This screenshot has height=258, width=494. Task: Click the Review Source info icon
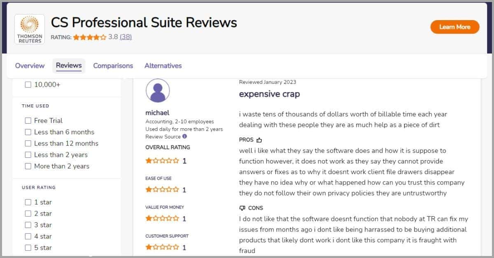pos(184,136)
